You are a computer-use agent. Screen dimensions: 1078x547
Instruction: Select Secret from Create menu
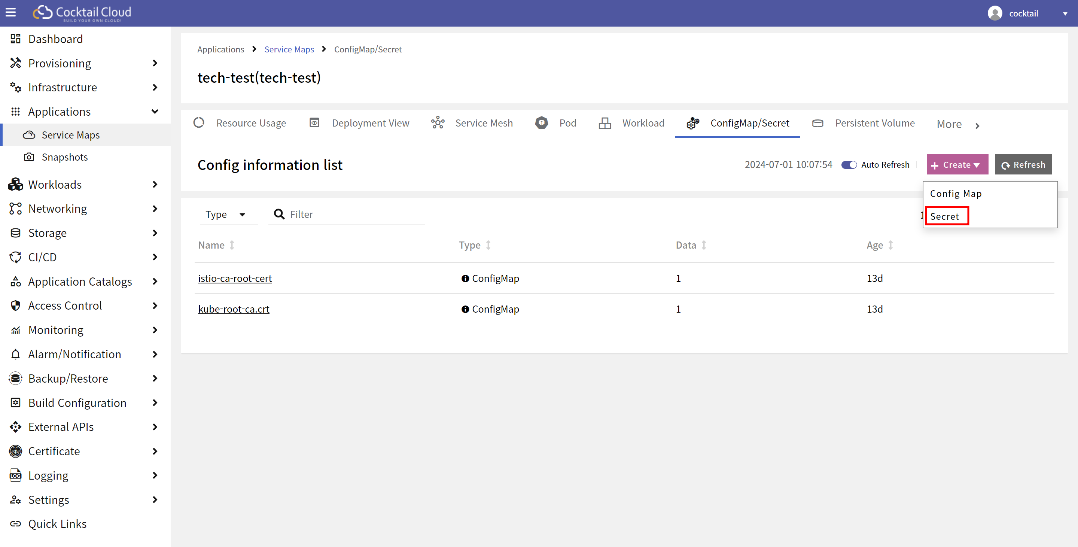pos(944,216)
